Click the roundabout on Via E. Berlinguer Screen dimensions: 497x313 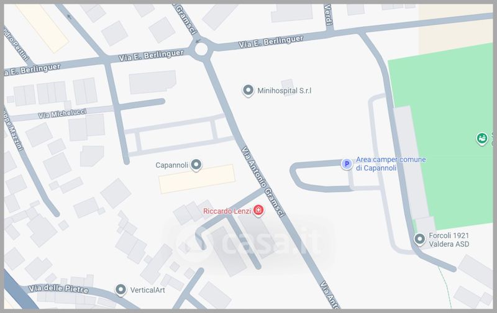pos(201,49)
